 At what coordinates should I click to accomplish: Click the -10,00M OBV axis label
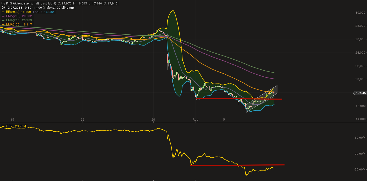(360, 138)
